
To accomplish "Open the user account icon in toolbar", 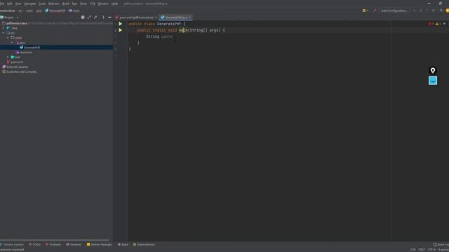I will [x=365, y=10].
